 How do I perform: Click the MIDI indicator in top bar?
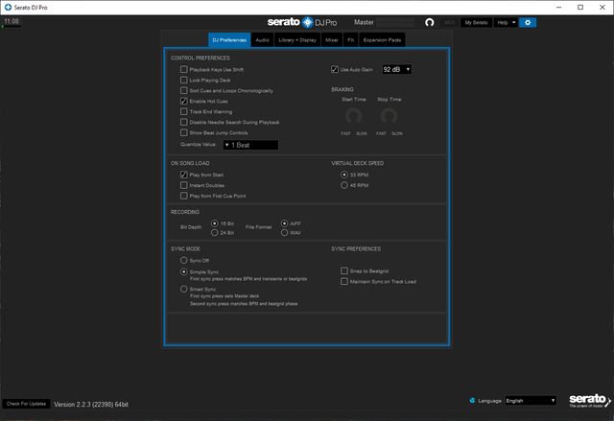449,22
